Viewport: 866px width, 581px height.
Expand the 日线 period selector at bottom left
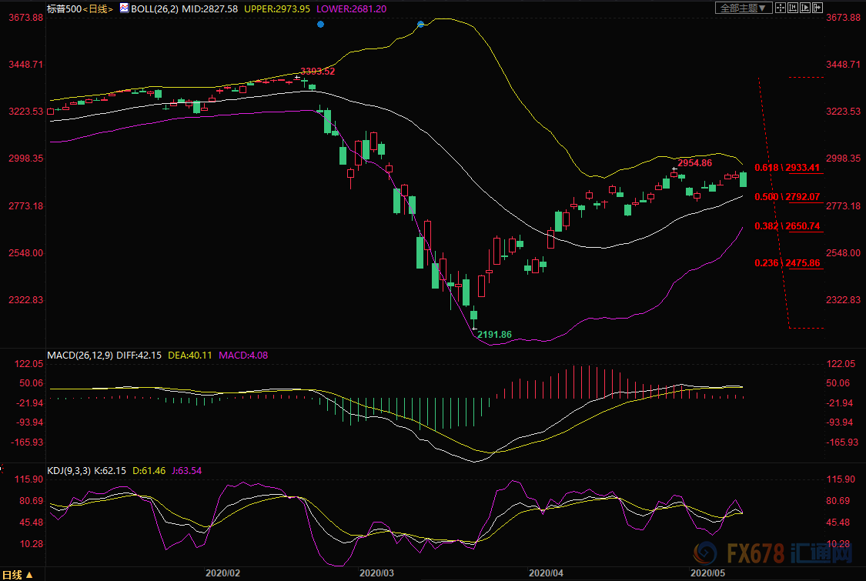[x=21, y=574]
